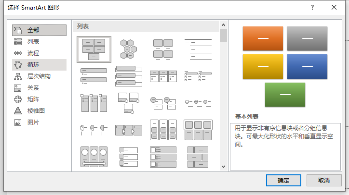This screenshot has width=349, height=195.
Task: Select the 列表 category
Action: pos(39,42)
